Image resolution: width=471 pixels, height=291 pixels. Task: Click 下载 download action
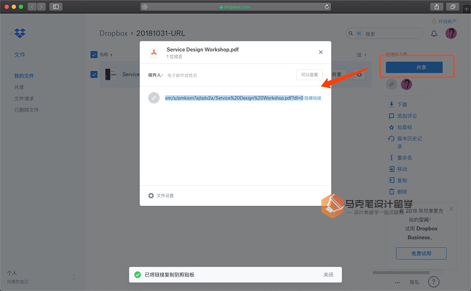tap(398, 105)
